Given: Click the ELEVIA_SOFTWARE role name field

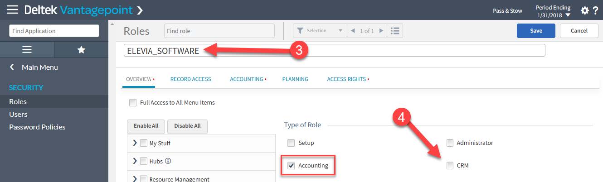Looking at the screenshot, I should (334, 50).
